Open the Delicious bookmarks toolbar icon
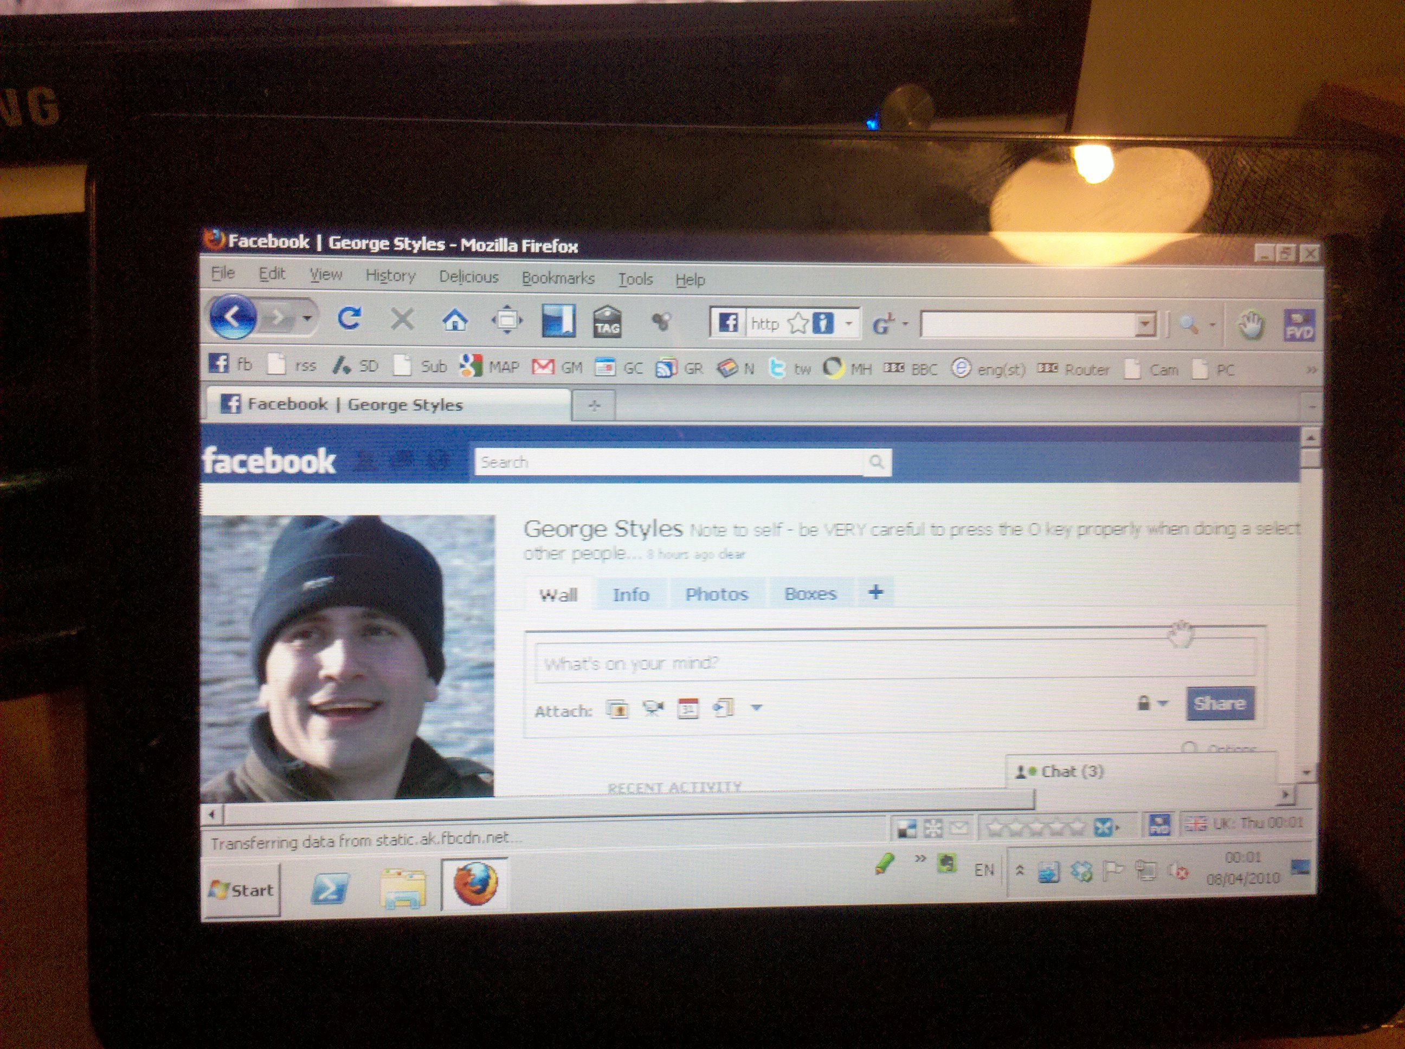Image resolution: width=1405 pixels, height=1049 pixels. [559, 321]
